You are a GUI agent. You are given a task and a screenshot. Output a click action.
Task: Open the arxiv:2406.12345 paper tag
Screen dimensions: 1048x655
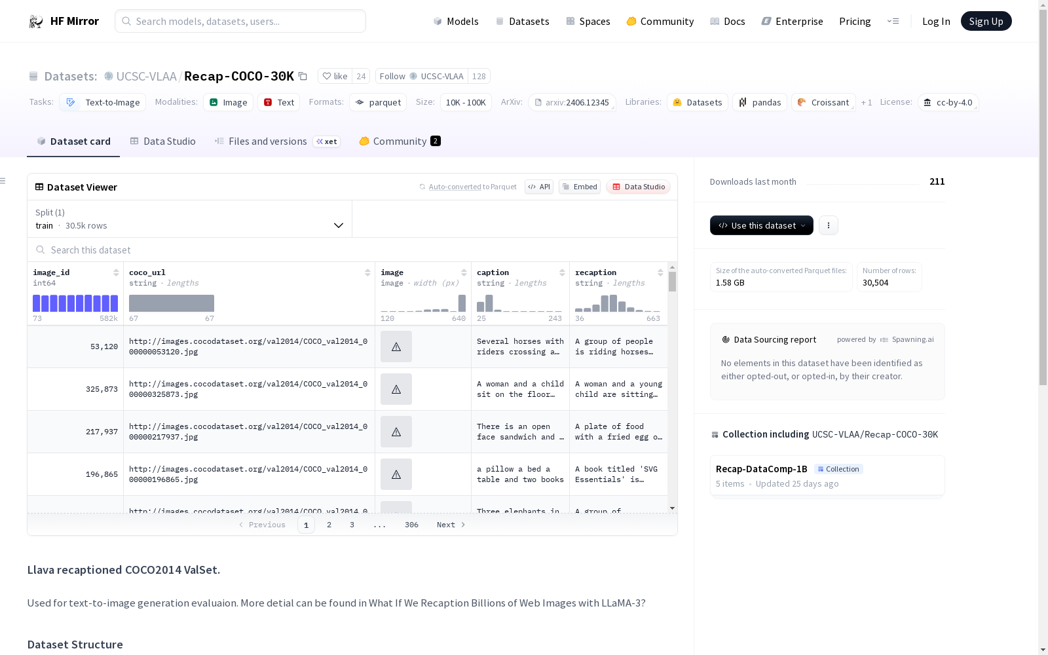click(x=572, y=102)
